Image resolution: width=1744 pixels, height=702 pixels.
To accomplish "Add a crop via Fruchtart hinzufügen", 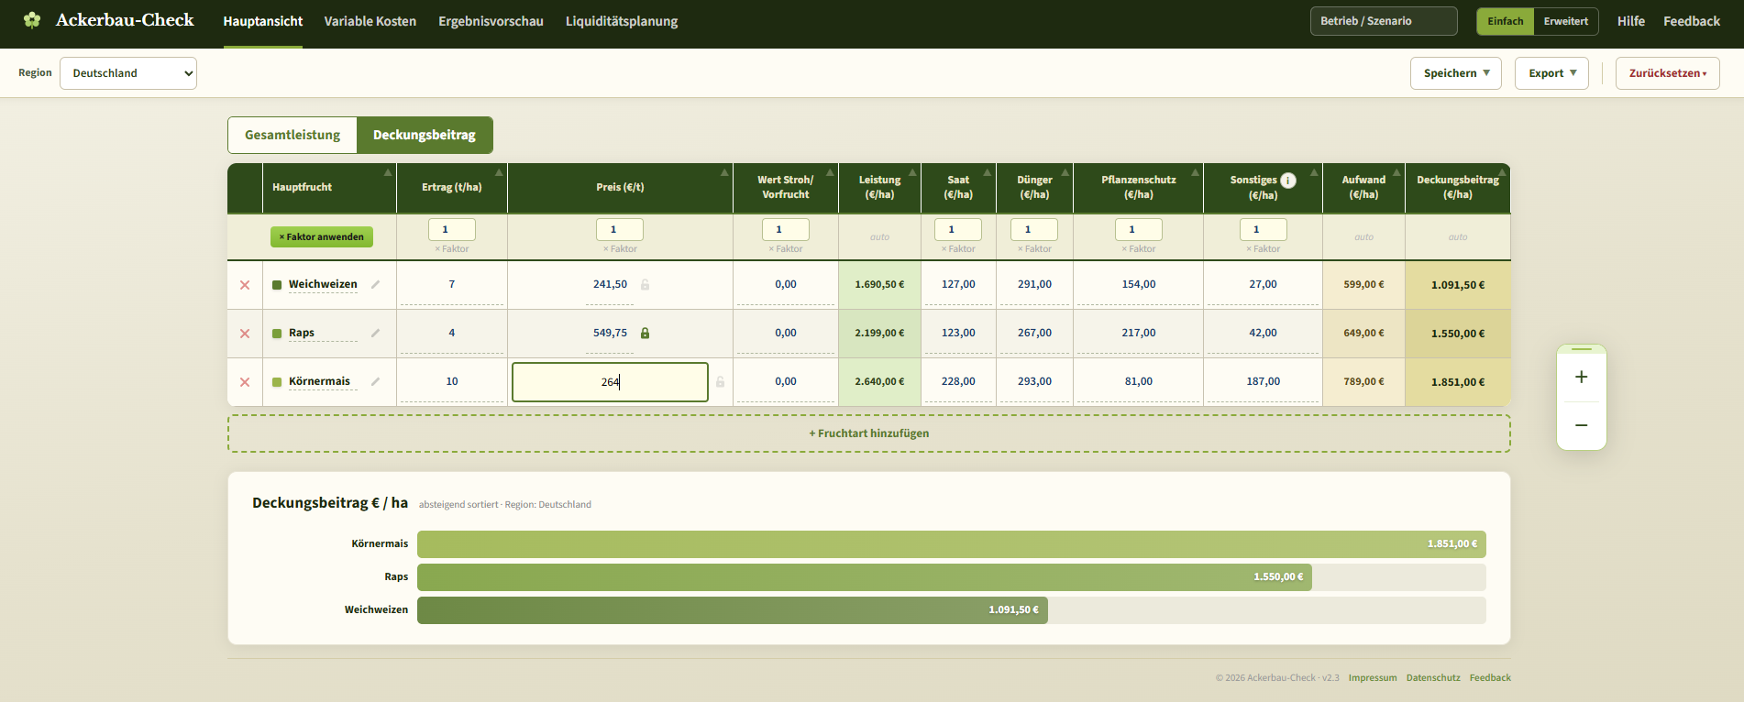I will coord(868,433).
